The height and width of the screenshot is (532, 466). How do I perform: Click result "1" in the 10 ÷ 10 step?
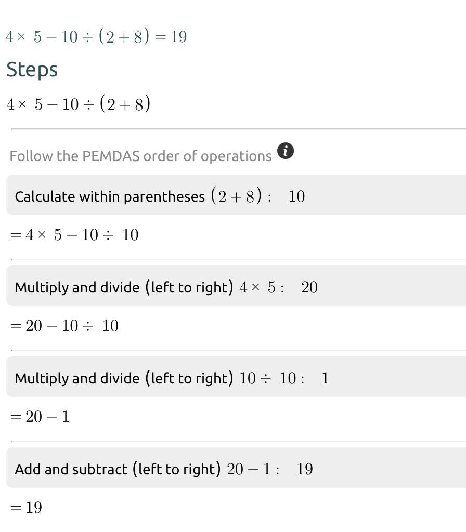[325, 378]
